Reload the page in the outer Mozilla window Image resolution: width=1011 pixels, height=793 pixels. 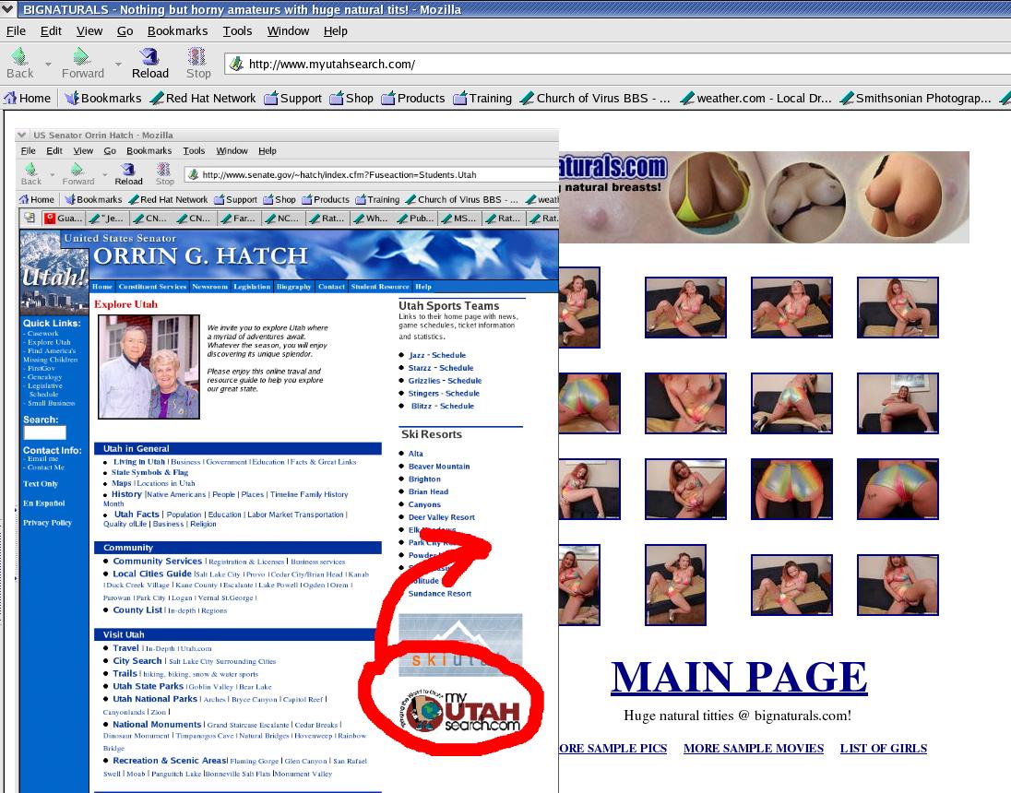click(149, 64)
